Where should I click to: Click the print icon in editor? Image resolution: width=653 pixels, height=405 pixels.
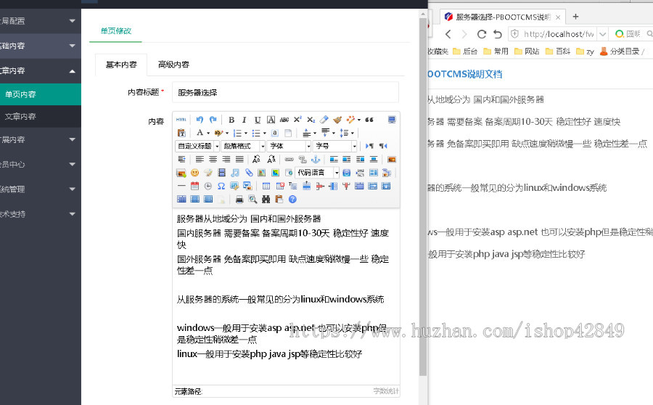239,199
